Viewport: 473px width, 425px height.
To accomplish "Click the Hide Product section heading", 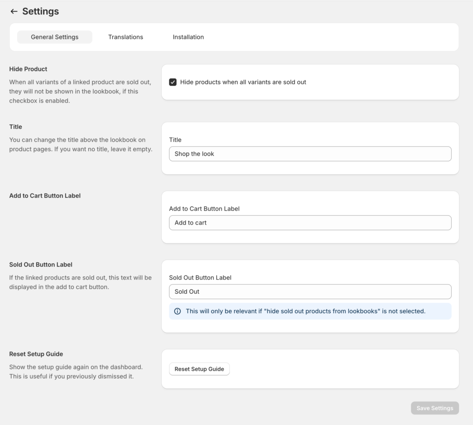I will point(28,69).
